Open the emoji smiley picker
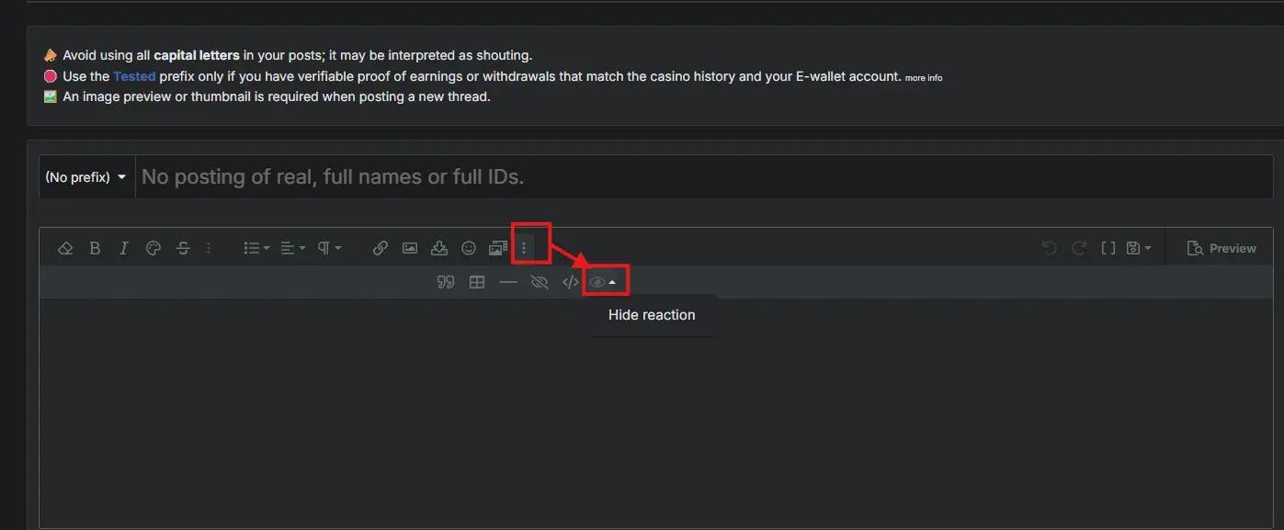This screenshot has height=530, width=1284. click(469, 248)
